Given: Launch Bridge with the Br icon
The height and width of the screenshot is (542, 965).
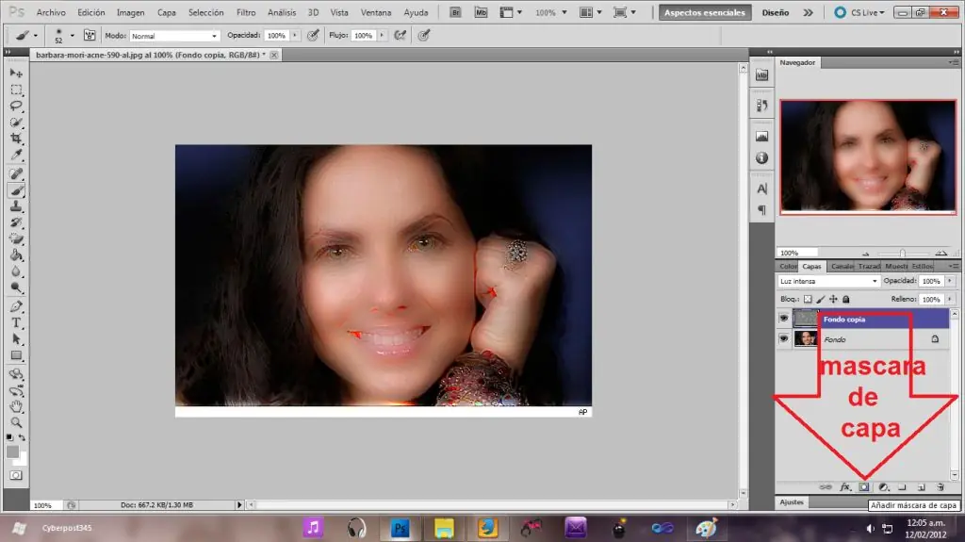Looking at the screenshot, I should 455,12.
